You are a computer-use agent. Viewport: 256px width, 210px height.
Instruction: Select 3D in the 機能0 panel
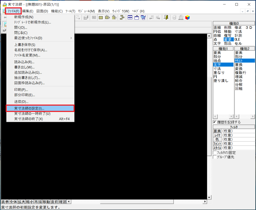(x=249, y=28)
